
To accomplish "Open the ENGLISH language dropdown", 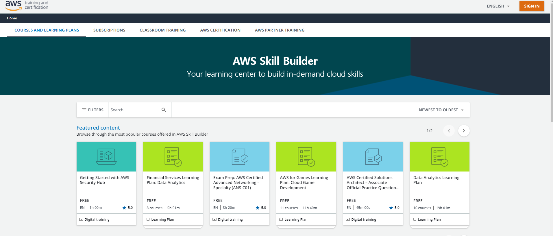I will pos(498,6).
